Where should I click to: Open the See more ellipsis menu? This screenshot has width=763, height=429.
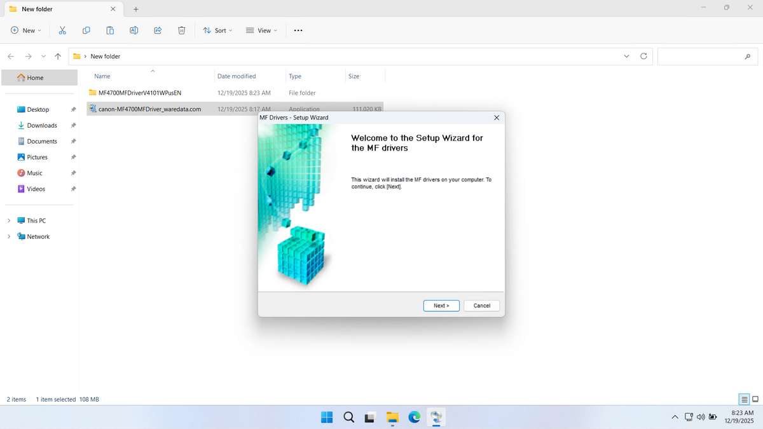click(x=298, y=31)
